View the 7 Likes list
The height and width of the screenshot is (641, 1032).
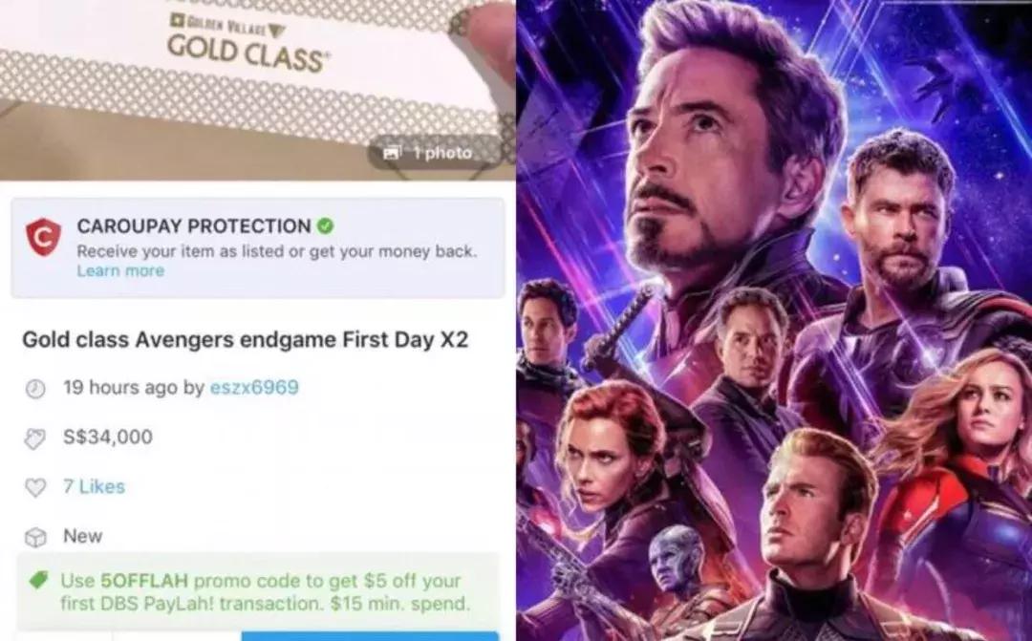pyautogui.click(x=94, y=486)
